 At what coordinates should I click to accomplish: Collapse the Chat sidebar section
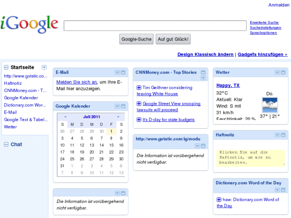coord(6,144)
